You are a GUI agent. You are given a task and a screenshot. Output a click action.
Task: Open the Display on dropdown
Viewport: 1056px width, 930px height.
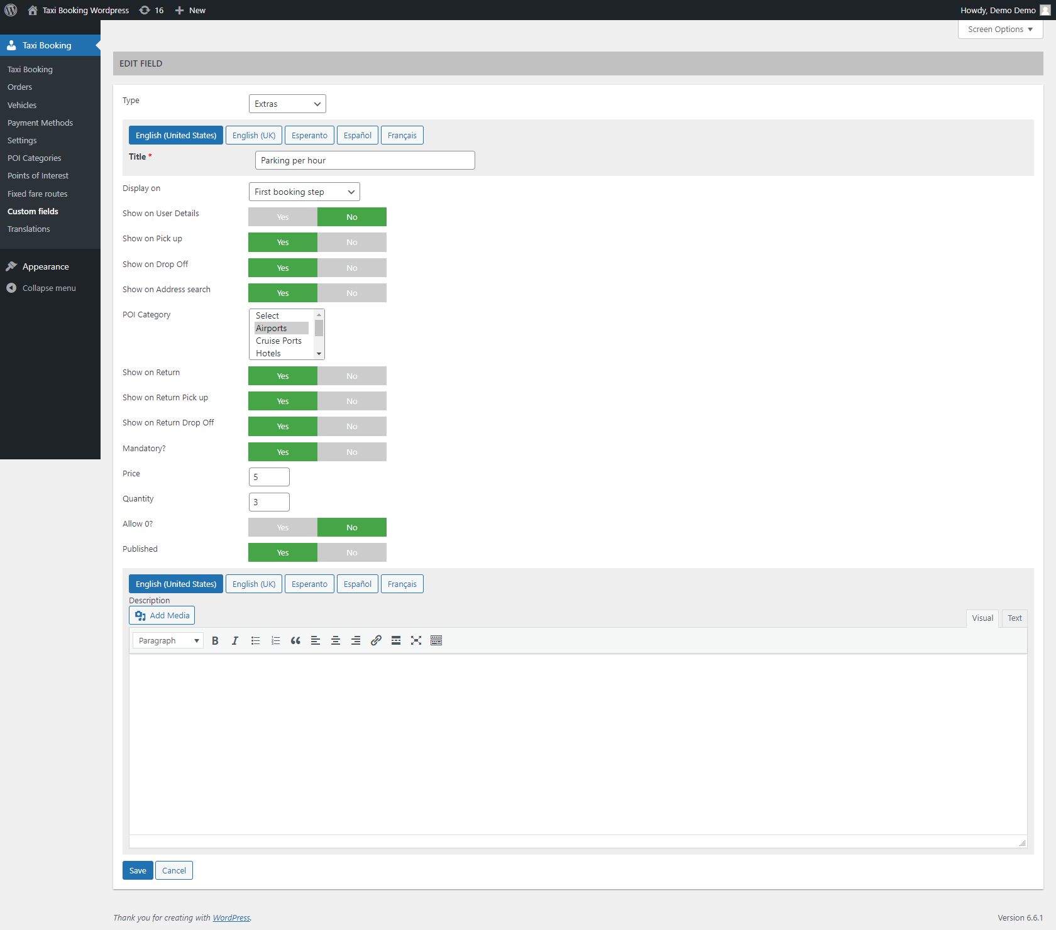coord(304,192)
